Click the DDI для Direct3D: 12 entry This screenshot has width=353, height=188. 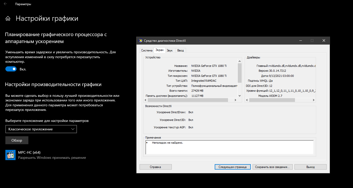pyautogui.click(x=259, y=86)
